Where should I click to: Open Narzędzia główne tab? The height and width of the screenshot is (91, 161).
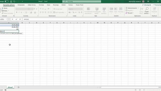point(9,5)
